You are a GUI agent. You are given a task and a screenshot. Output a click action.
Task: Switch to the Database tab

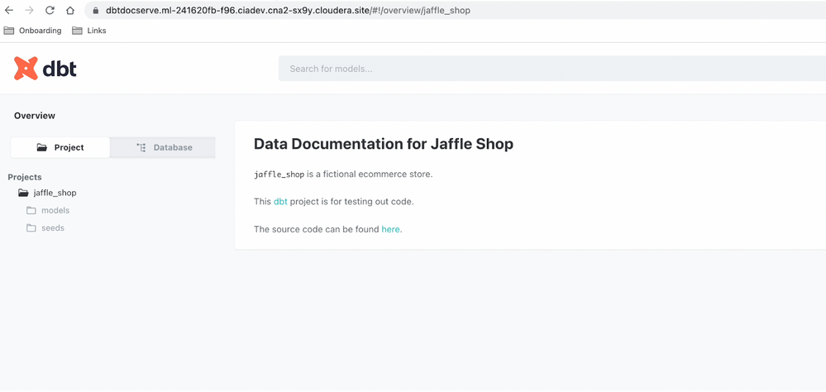coord(163,147)
